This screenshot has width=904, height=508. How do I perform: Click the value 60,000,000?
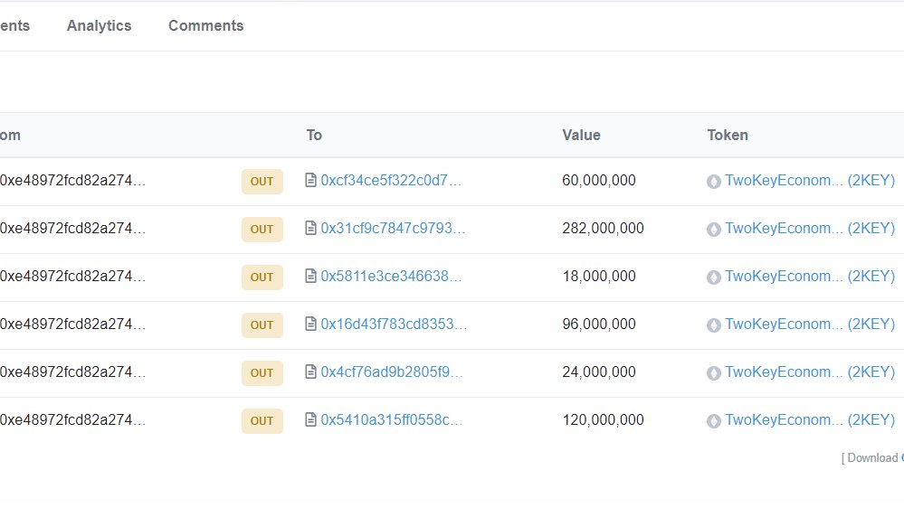click(x=599, y=180)
